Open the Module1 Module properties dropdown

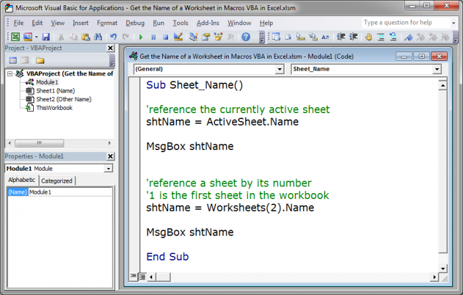point(108,168)
